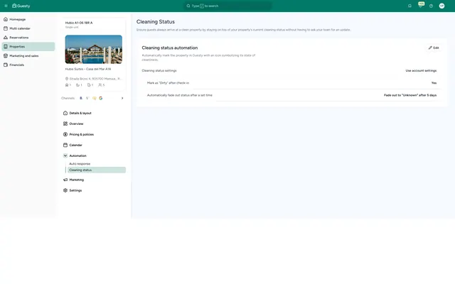The height and width of the screenshot is (284, 455).
Task: Click the property pool photo thumbnail
Action: point(93,49)
